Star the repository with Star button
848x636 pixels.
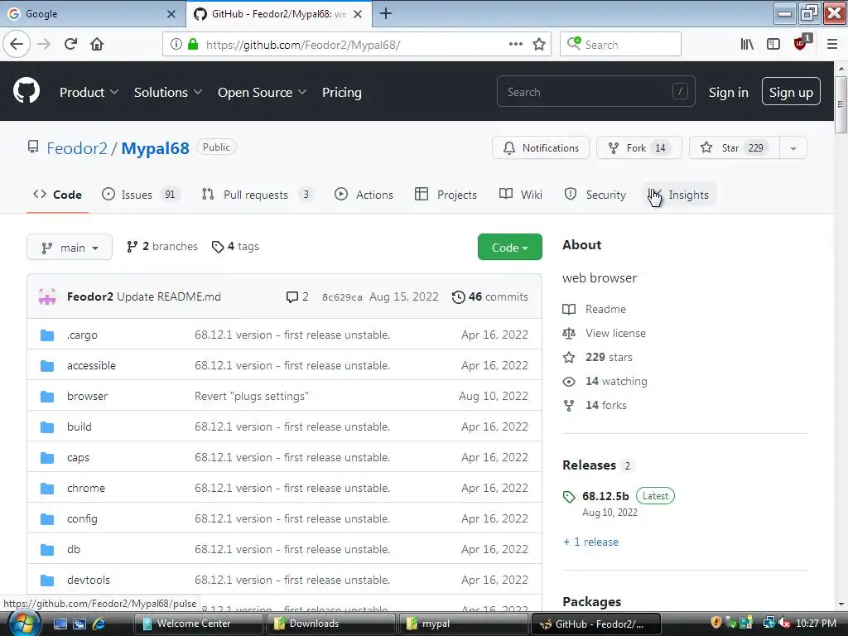(x=735, y=148)
